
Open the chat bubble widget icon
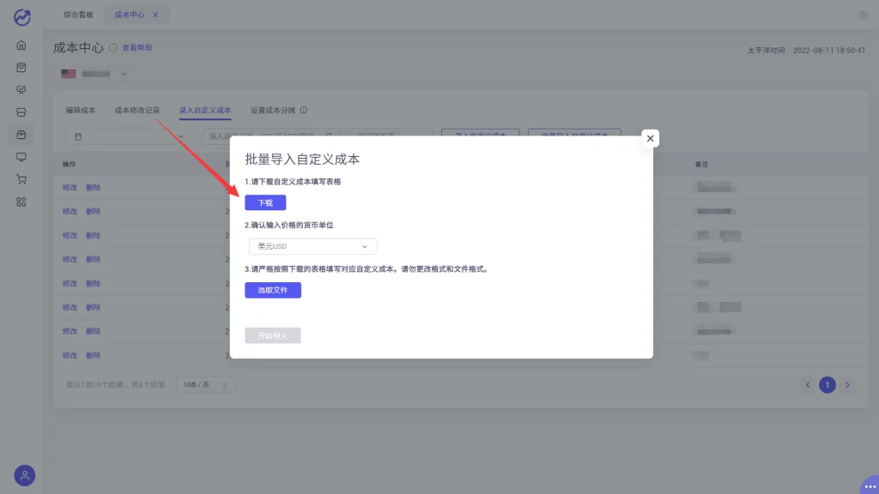[x=870, y=485]
